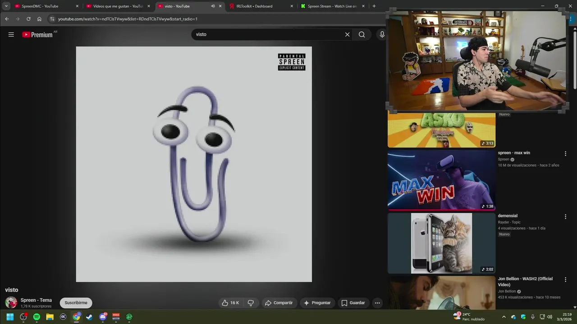Close the SpreenDMC - YouTube tab

coord(77,6)
